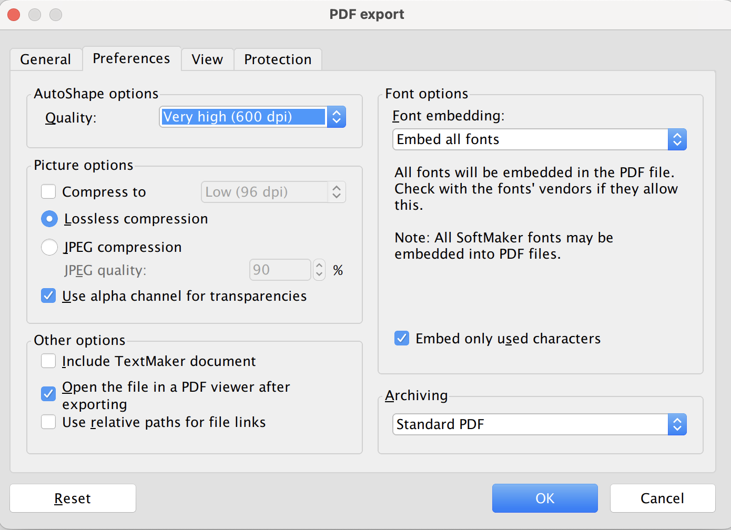Uncheck Embed only used characters
The image size is (731, 530).
pyautogui.click(x=402, y=338)
